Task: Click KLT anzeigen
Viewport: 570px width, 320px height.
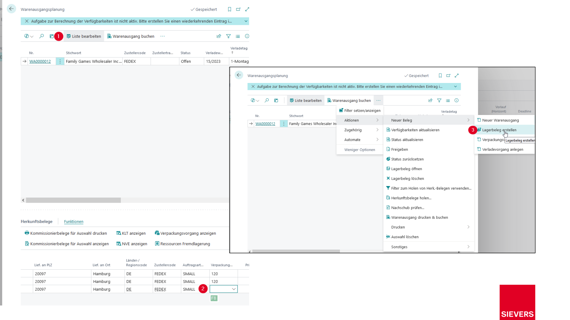Action: click(x=131, y=233)
